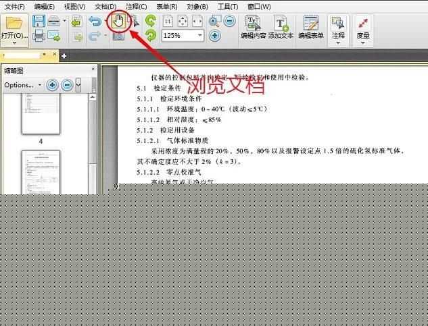The height and width of the screenshot is (326, 428).
Task: Open the 窗口(W) menu
Action: pyautogui.click(x=259, y=7)
